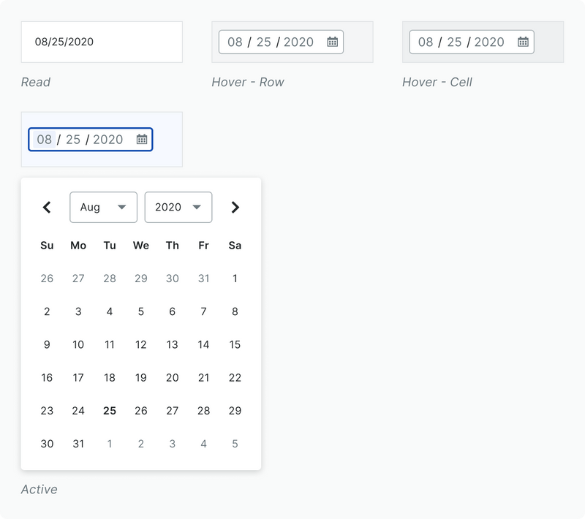This screenshot has width=585, height=519.
Task: Click year segment in Hover - Row field
Action: click(x=298, y=42)
